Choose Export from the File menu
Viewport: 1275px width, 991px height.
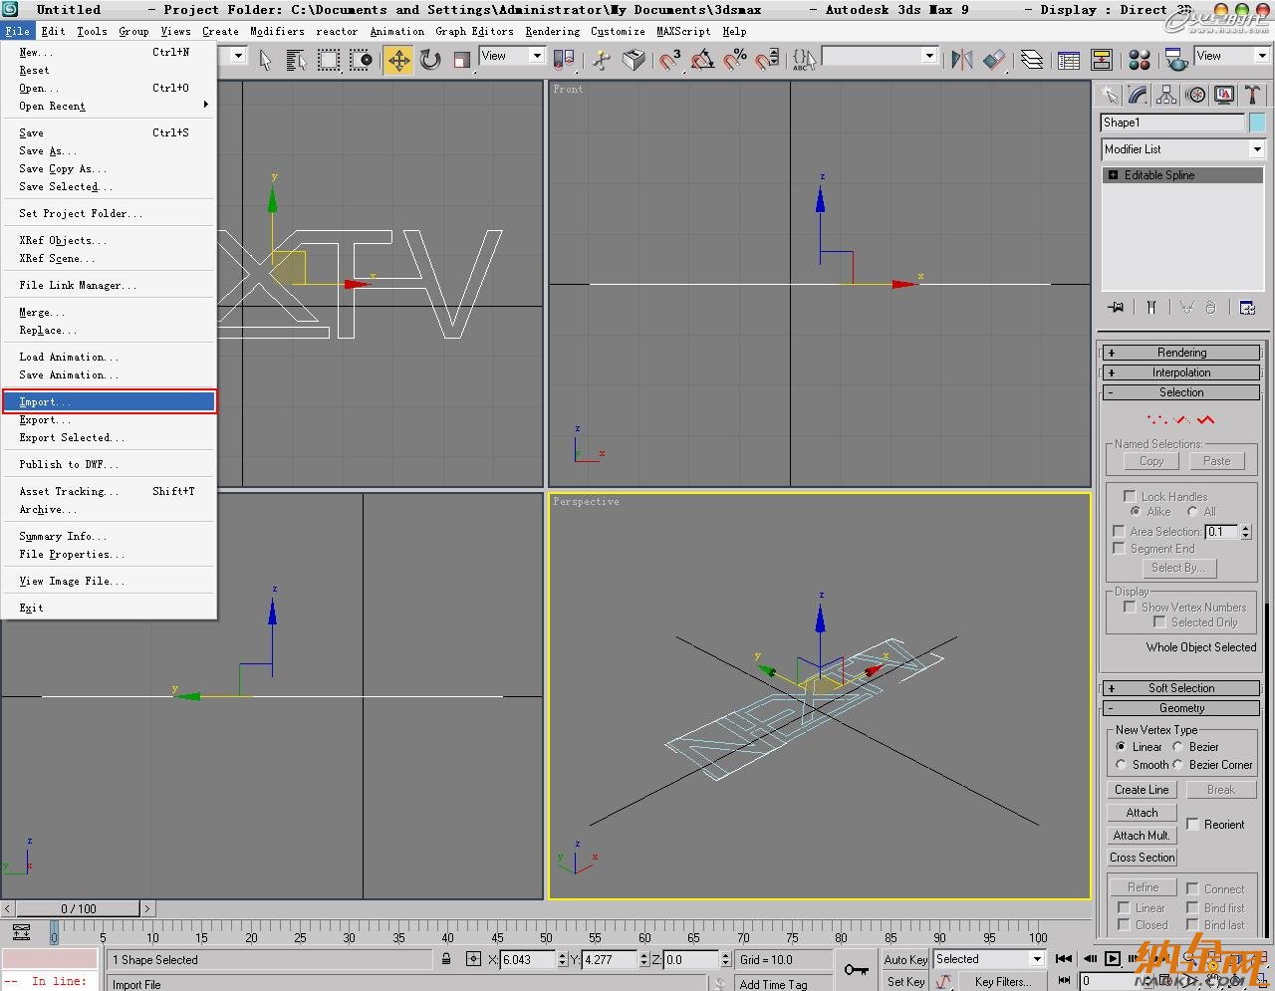[110, 419]
